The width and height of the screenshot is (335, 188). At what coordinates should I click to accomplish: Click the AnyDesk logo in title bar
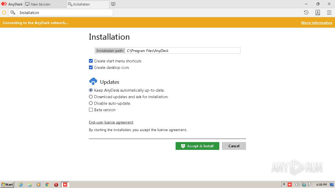[4, 4]
